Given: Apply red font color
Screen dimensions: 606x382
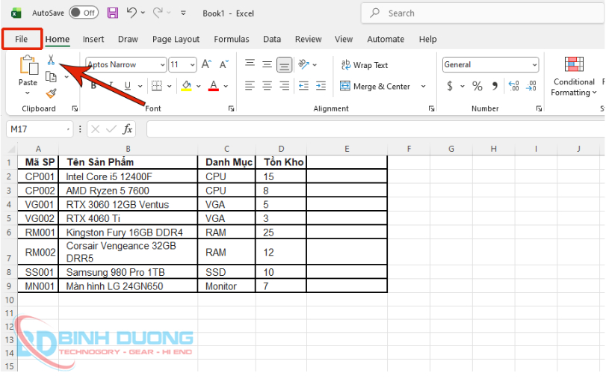Looking at the screenshot, I should [x=214, y=86].
